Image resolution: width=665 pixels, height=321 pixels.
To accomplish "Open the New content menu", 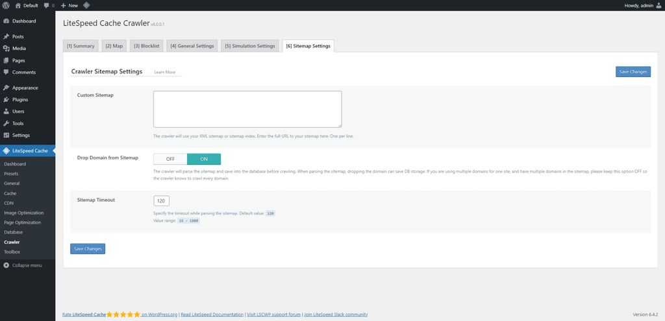I will pos(69,5).
